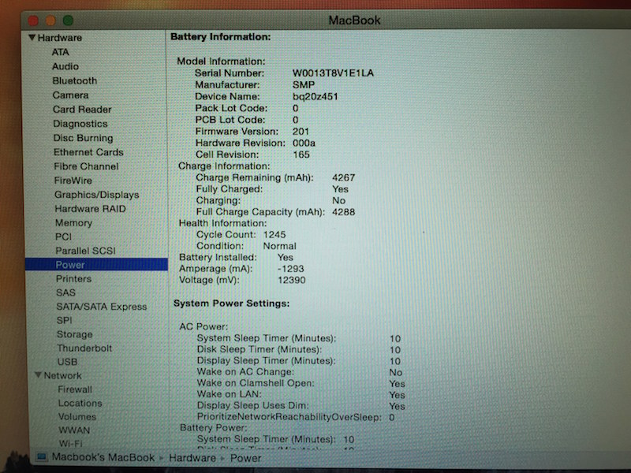The height and width of the screenshot is (473, 631).
Task: Open the Memory entry
Action: 73,223
